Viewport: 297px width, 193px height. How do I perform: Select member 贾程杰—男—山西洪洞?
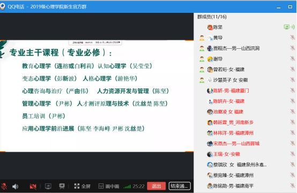[x=236, y=48]
